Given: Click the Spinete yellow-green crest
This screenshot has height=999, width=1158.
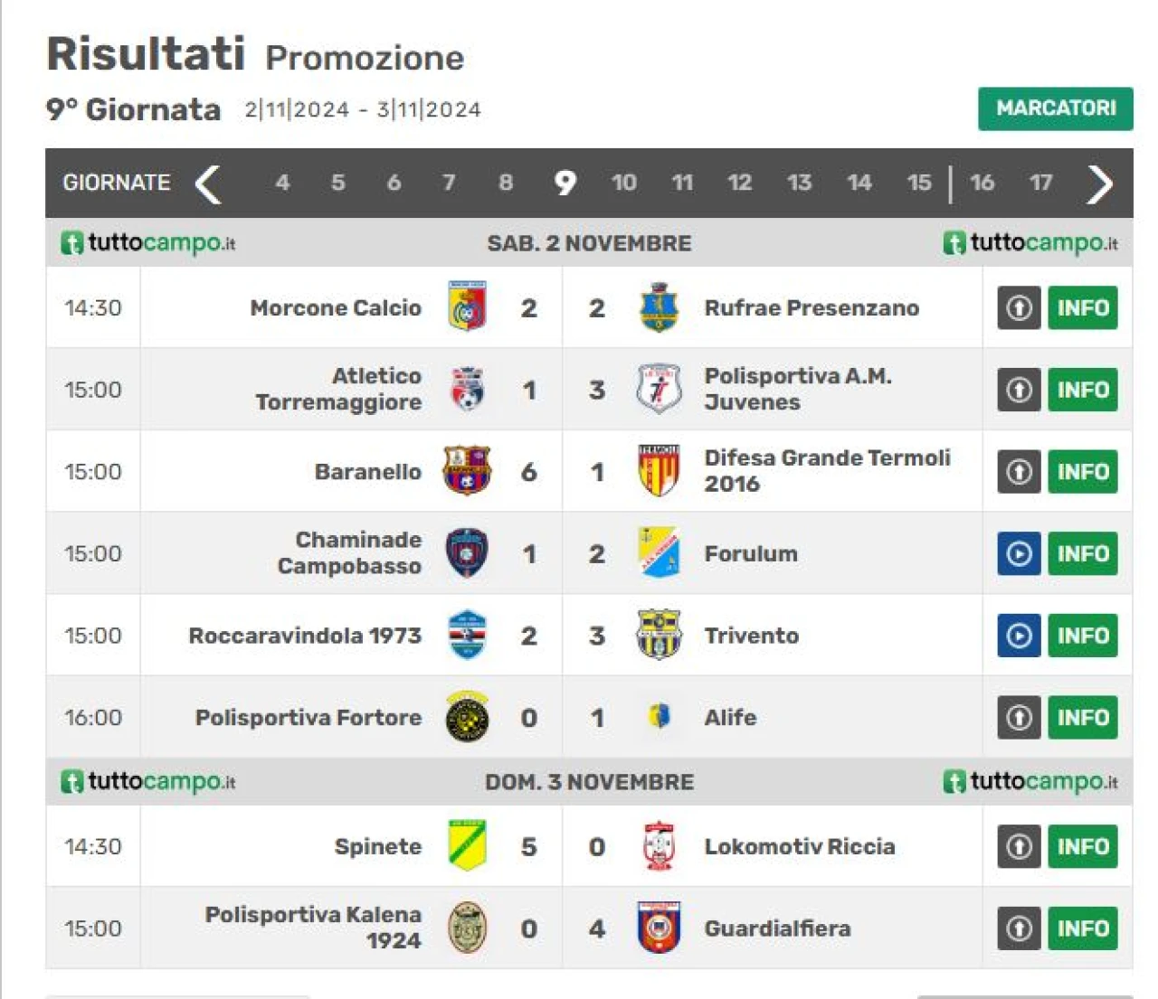Looking at the screenshot, I should pos(468,845).
